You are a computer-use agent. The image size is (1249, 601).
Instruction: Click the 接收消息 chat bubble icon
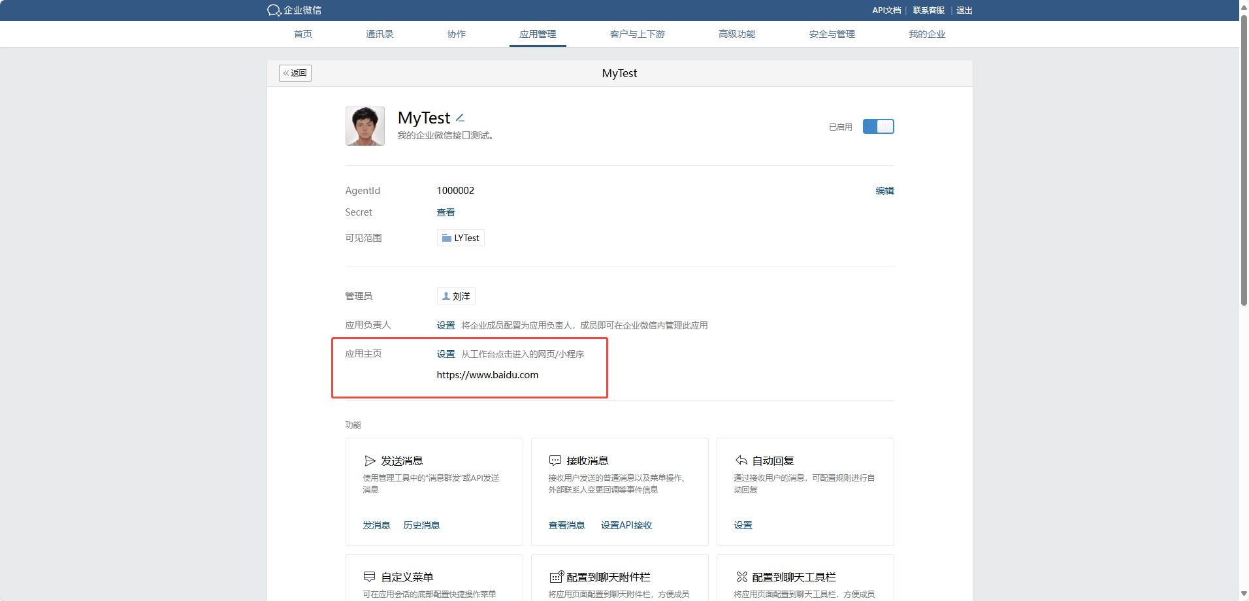[555, 461]
